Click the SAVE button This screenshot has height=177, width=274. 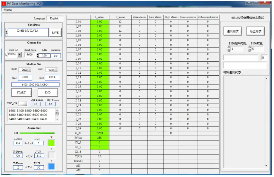pos(55,32)
